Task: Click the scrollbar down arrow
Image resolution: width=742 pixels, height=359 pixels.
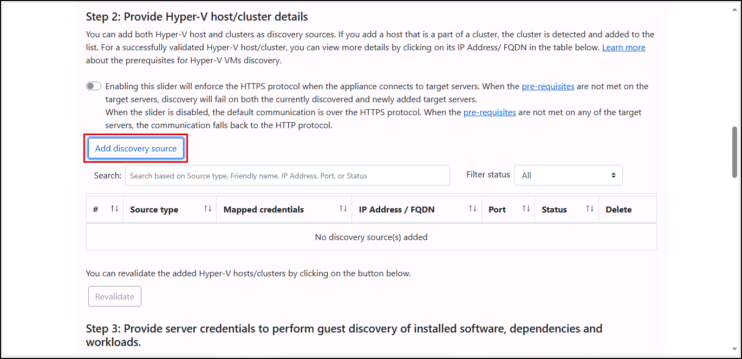Action: coord(734,349)
